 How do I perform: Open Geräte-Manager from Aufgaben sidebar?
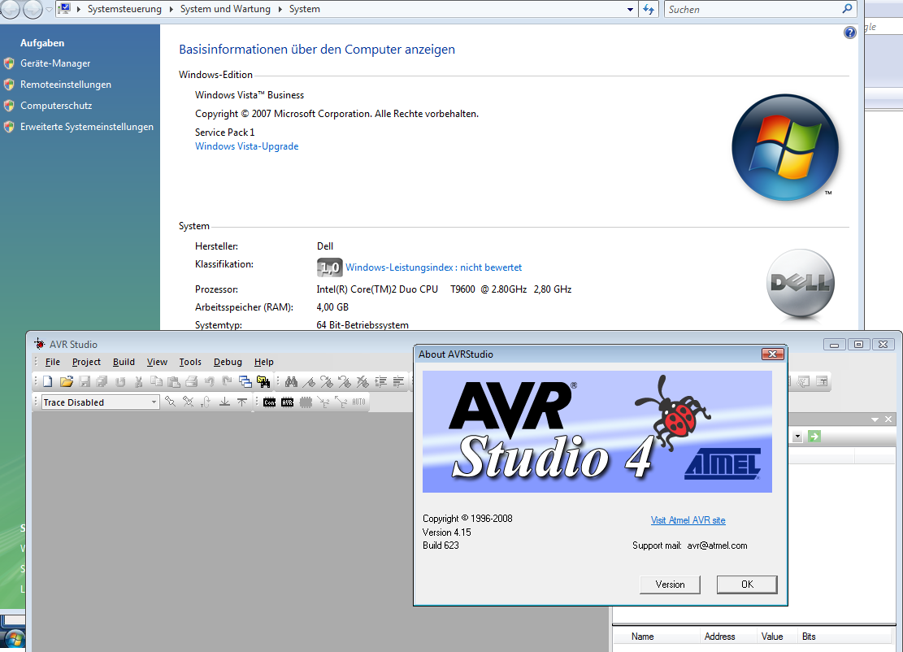coord(55,63)
